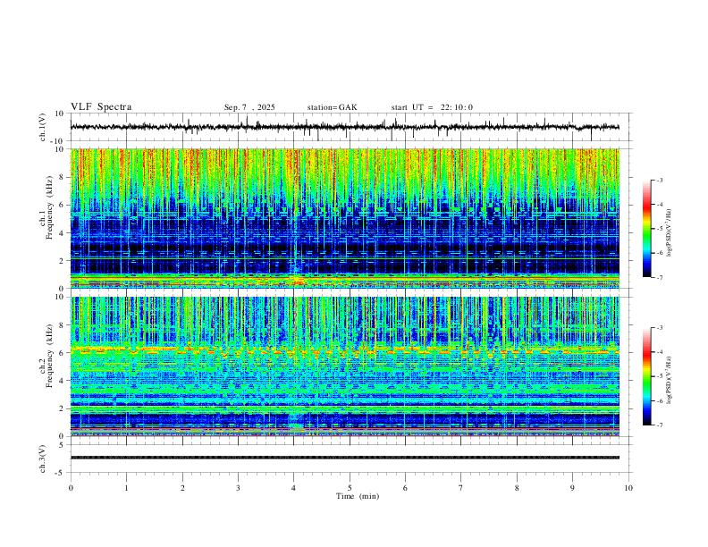708x547 pixels.
Task: Click the "-7" tick on ch.1 colorbar
Action: [660, 277]
